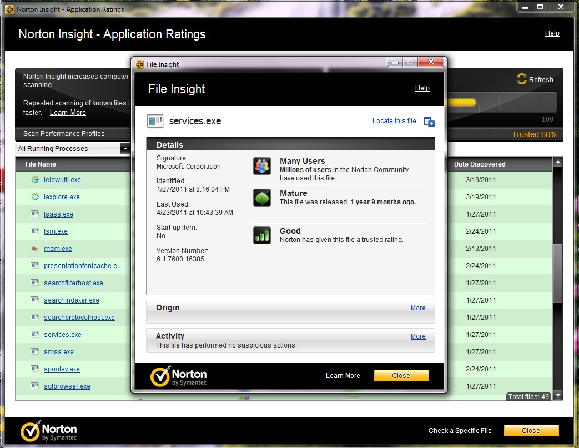Viewport: 579px width, 448px height.
Task: Click the Refresh arrows icon
Action: pos(521,79)
